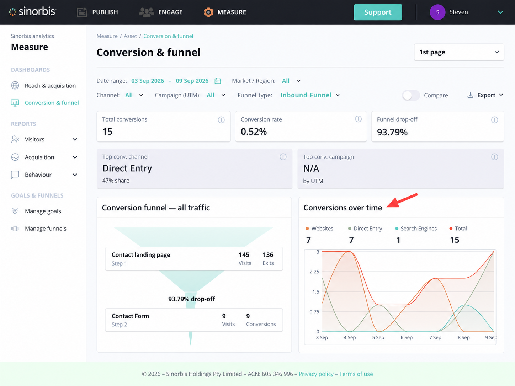Open the date range calendar icon
The image size is (515, 386).
[218, 81]
